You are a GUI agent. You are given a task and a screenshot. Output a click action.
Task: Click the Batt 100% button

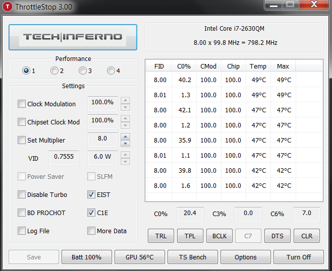(x=87, y=257)
